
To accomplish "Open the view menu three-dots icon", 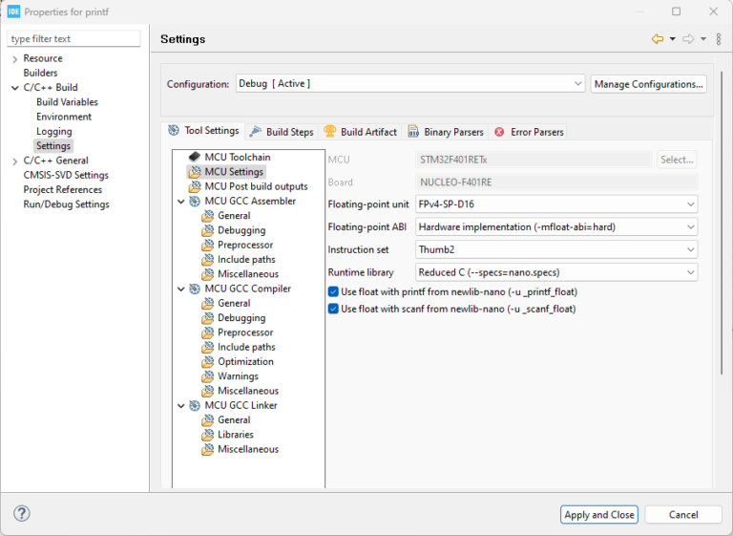I will click(718, 39).
